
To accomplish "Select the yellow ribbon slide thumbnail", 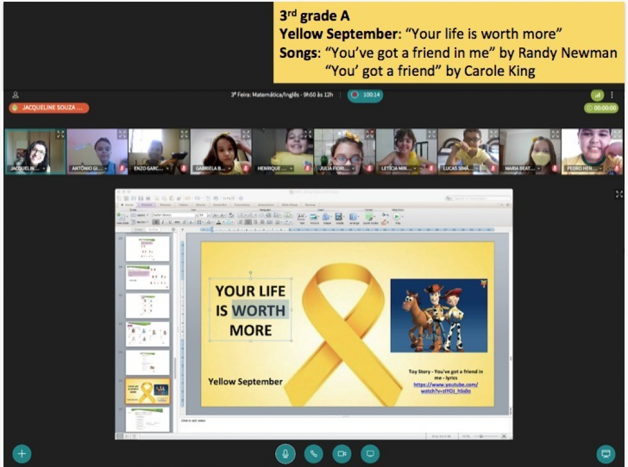I will pyautogui.click(x=147, y=391).
